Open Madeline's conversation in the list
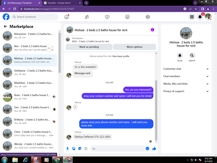Viewport: 217px width, 163px height. point(29,85)
